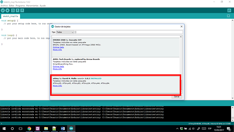The height and width of the screenshot is (132, 234).
Task: Open the Herramientas menu
Action: pyautogui.click(x=32, y=6)
